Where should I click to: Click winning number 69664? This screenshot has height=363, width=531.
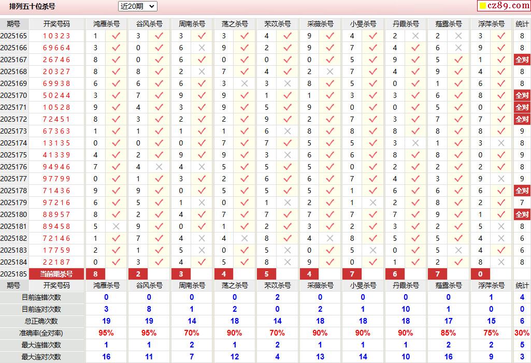tap(56, 48)
